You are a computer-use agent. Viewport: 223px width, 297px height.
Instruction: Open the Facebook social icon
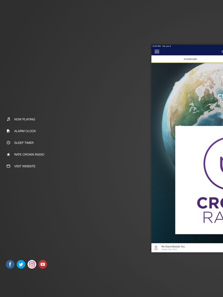[x=10, y=264]
